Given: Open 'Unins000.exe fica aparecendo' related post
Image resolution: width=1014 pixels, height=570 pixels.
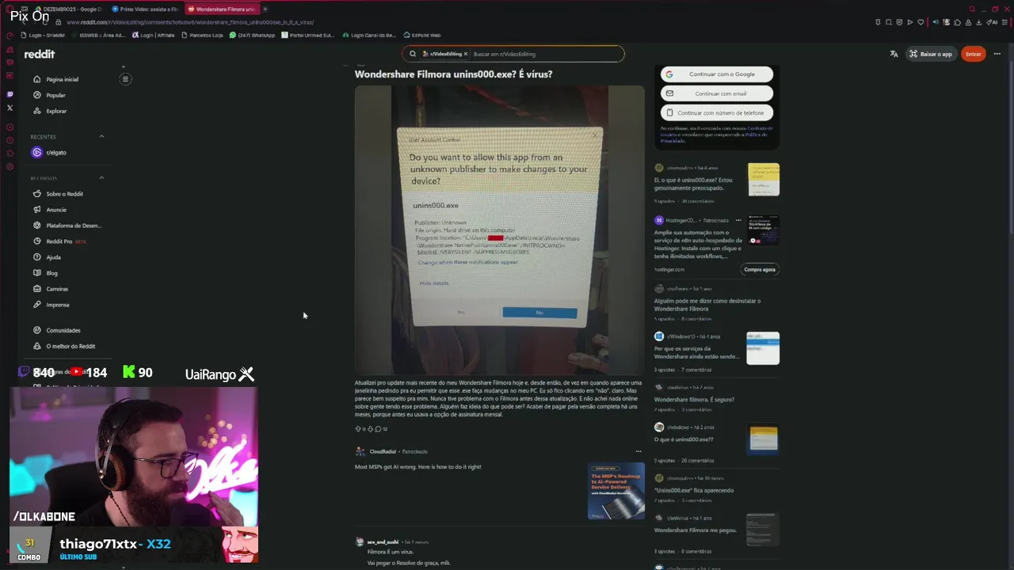Looking at the screenshot, I should tap(694, 490).
